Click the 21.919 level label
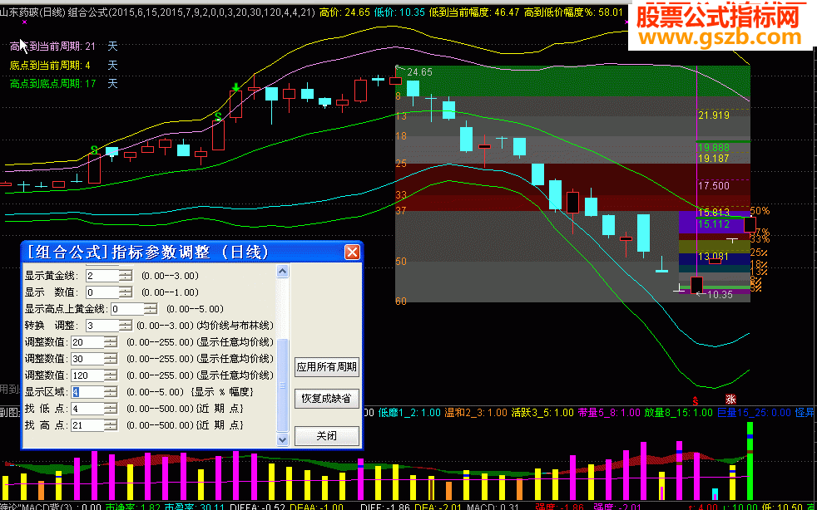The image size is (817, 510). [713, 115]
